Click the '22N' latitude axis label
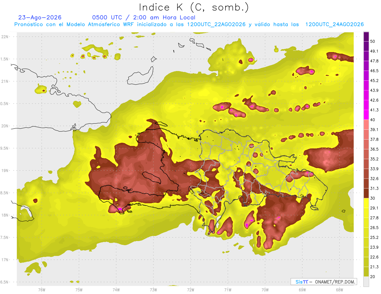This screenshot has width=381, height=294. (5, 36)
